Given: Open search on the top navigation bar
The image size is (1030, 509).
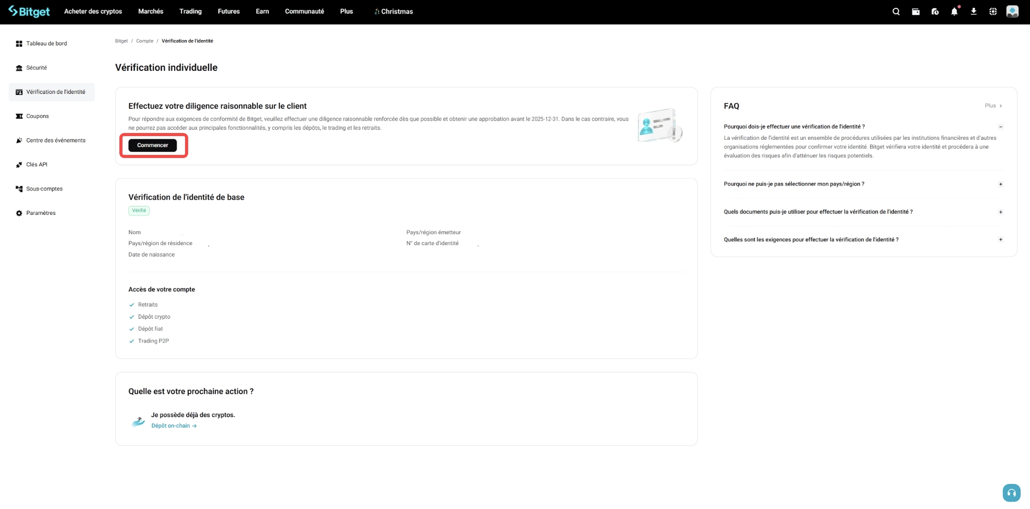Looking at the screenshot, I should point(896,11).
